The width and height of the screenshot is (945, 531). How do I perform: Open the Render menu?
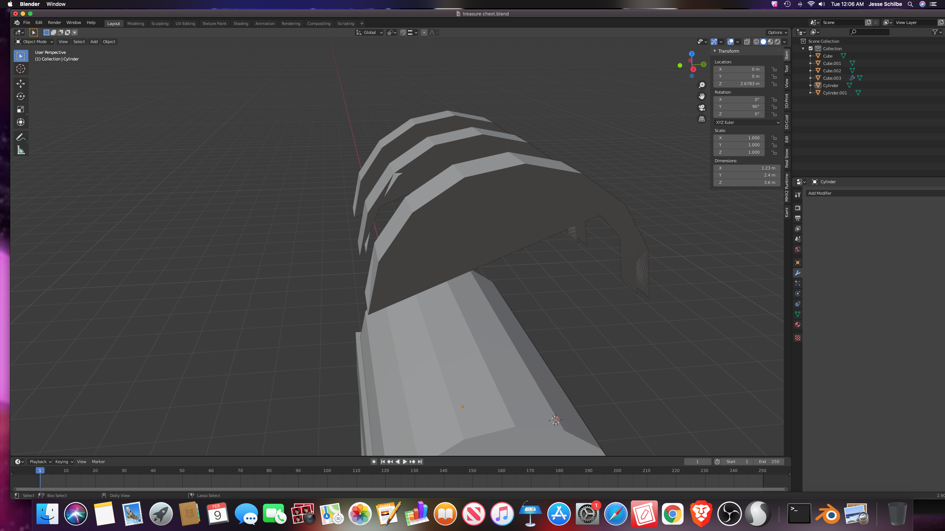pos(54,22)
